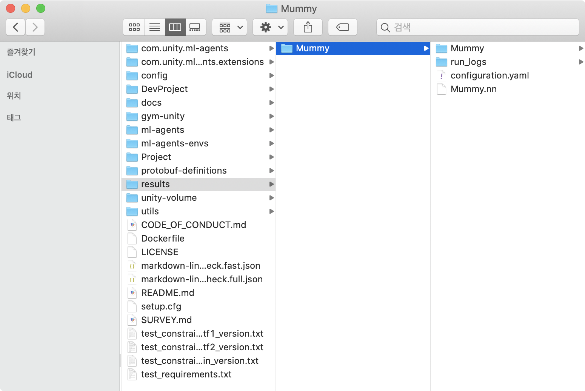Select the 'LICENSE' file name

[x=160, y=252]
